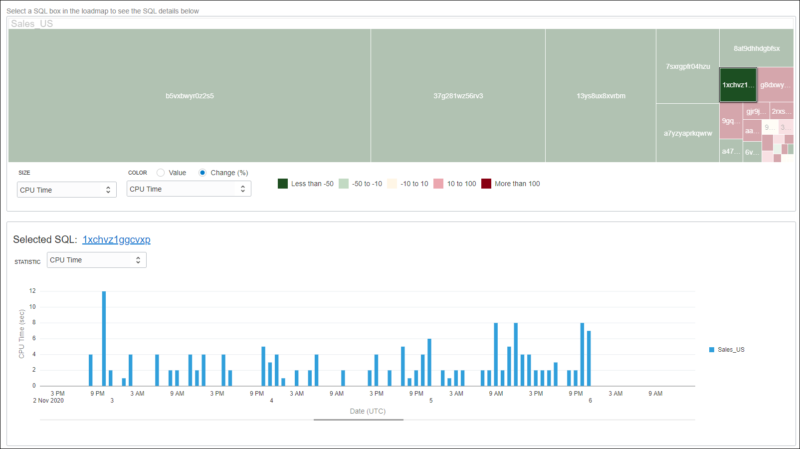Viewport: 800px width, 449px height.
Task: Select the 8at9dhhdgbfsx box in the loadmap
Action: tap(756, 48)
